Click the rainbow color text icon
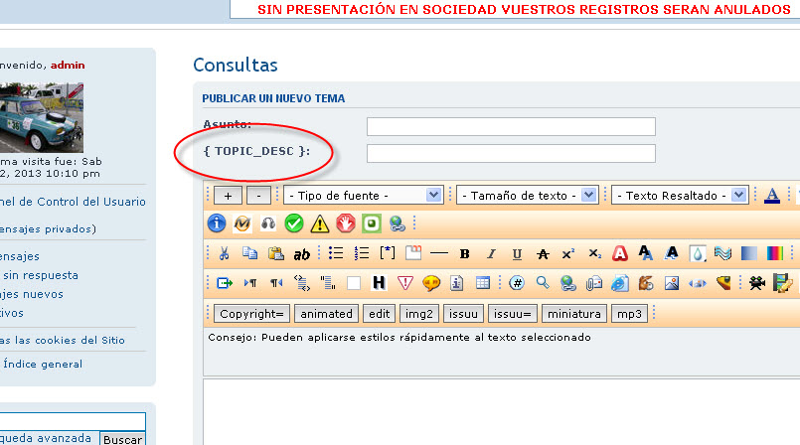 tap(774, 253)
